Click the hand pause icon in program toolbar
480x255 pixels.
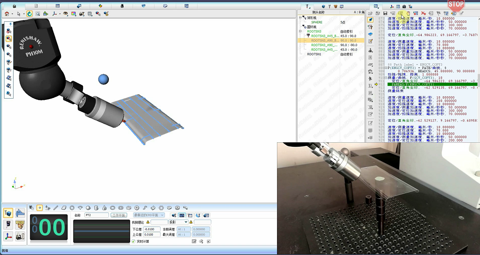(408, 14)
